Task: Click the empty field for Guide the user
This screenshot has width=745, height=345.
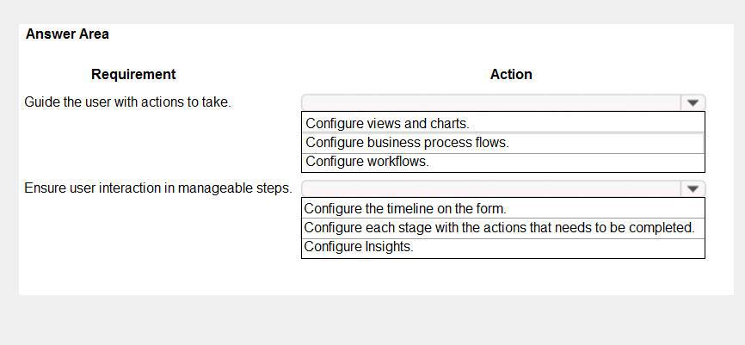Action: (491, 102)
